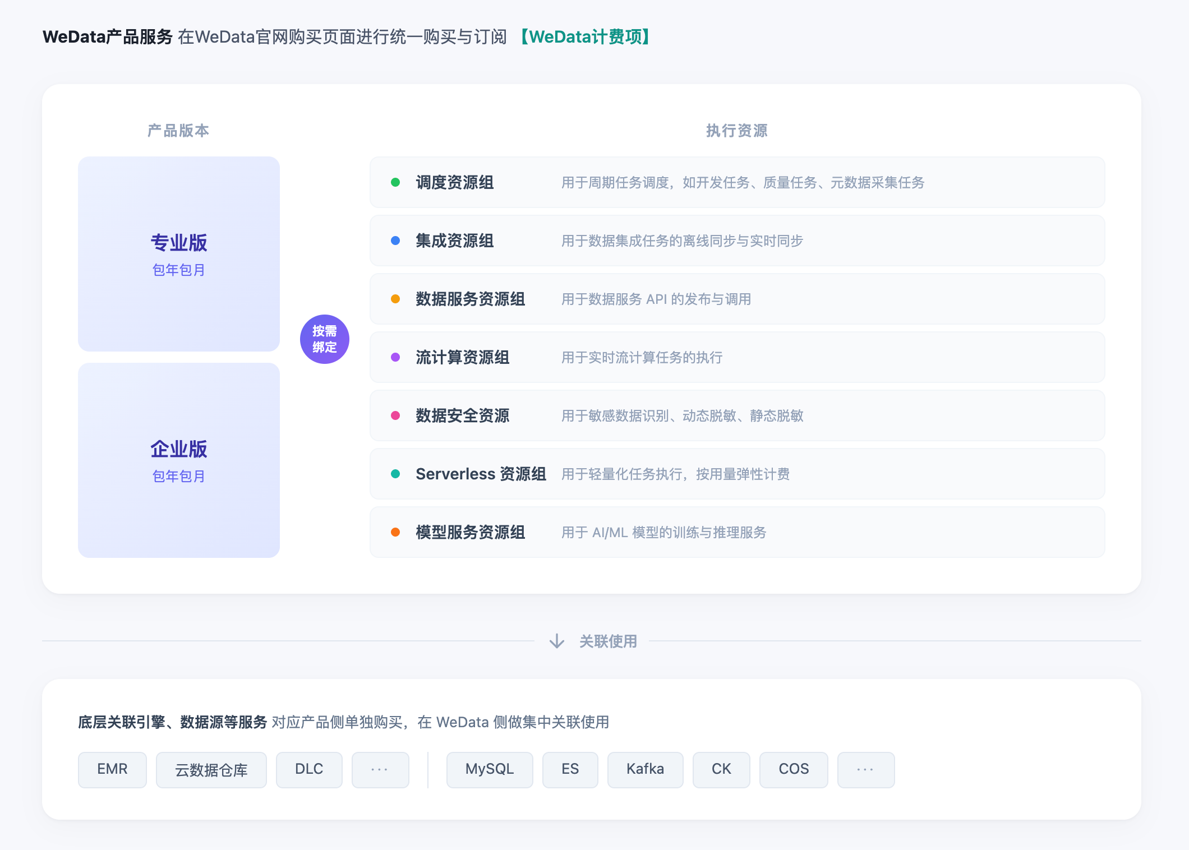This screenshot has width=1189, height=850.
Task: Click the COS data source tag
Action: click(794, 769)
